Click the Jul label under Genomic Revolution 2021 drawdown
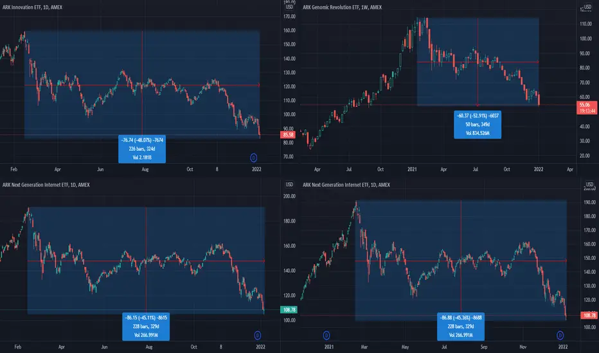This screenshot has width=599, height=353. coord(475,169)
